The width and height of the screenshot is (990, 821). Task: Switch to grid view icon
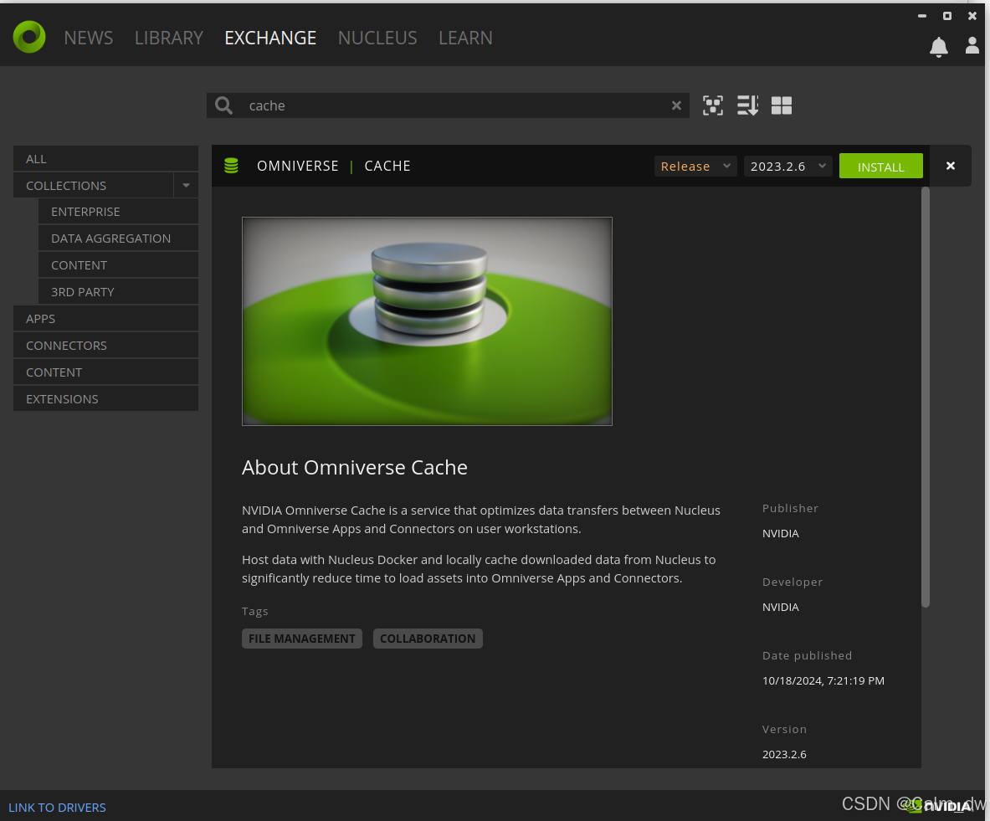pyautogui.click(x=782, y=105)
